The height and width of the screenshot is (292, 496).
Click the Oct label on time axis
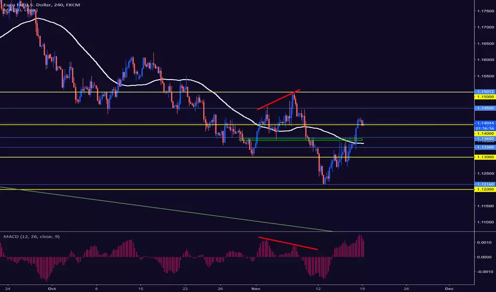coord(52,288)
